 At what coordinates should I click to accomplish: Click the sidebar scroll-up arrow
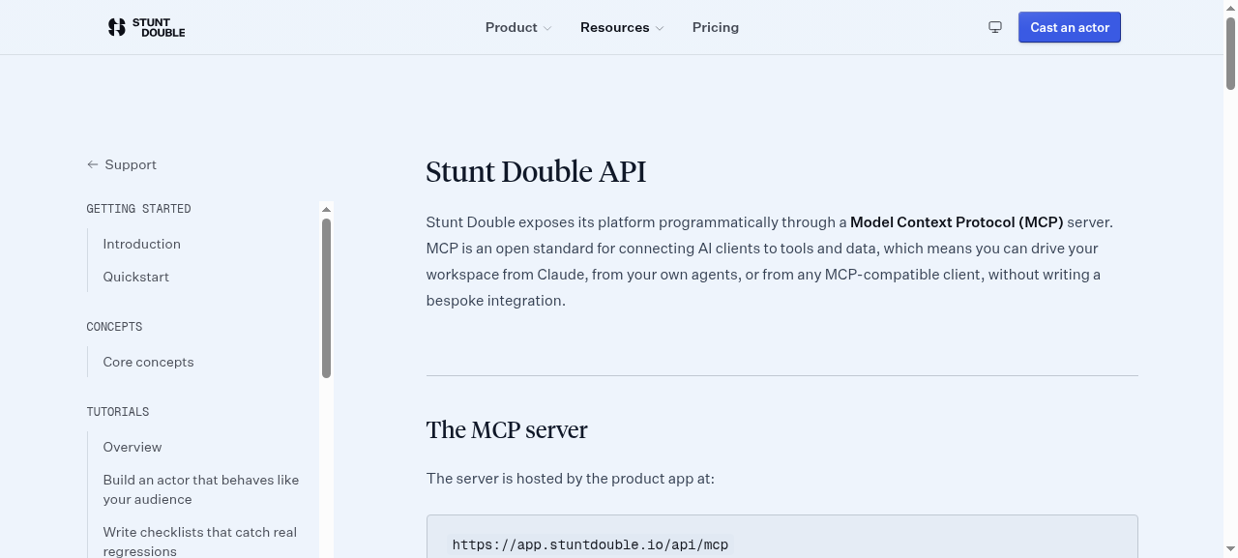(x=327, y=209)
